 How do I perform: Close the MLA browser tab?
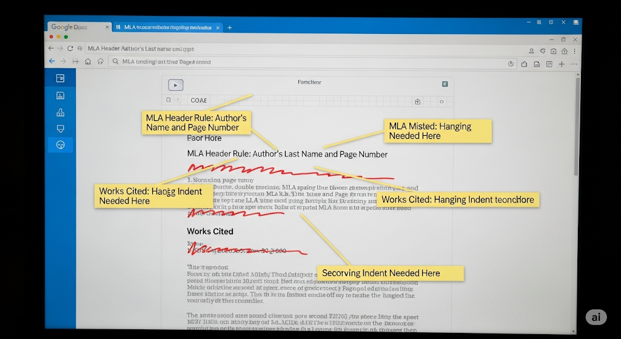(218, 28)
